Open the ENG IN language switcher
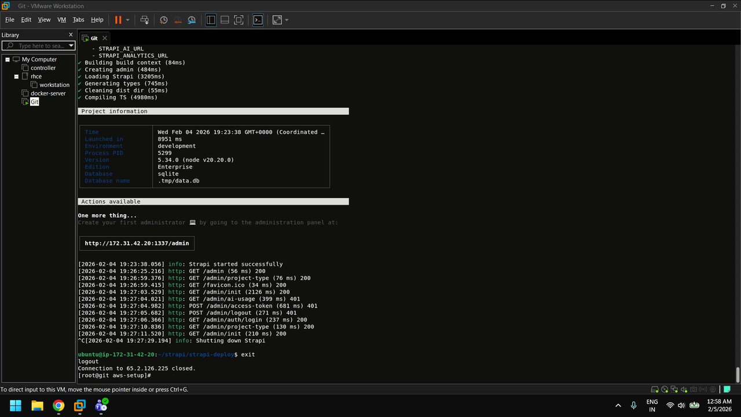The width and height of the screenshot is (741, 417). point(652,405)
